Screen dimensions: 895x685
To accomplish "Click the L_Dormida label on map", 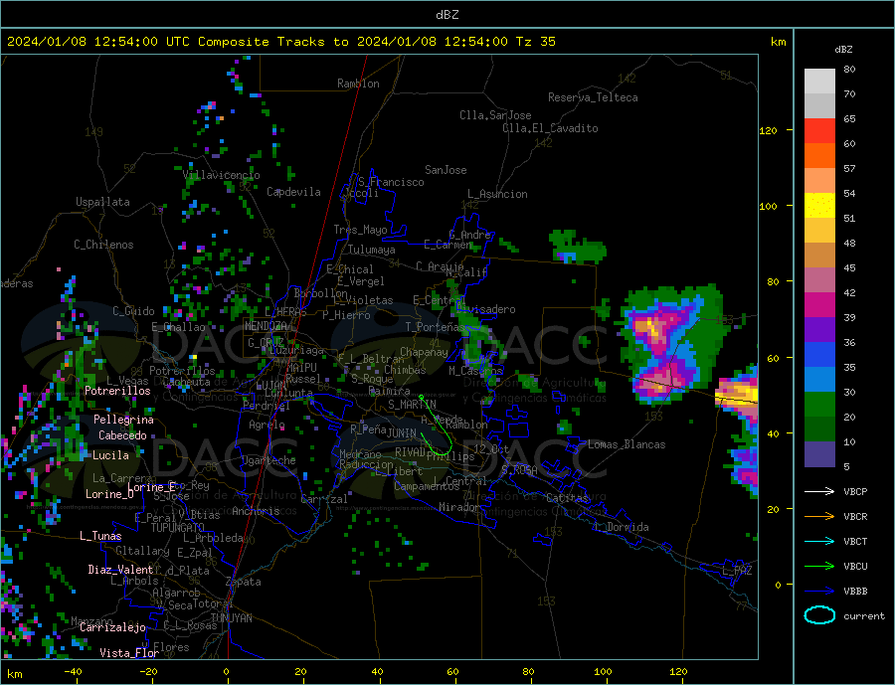I will tap(623, 527).
